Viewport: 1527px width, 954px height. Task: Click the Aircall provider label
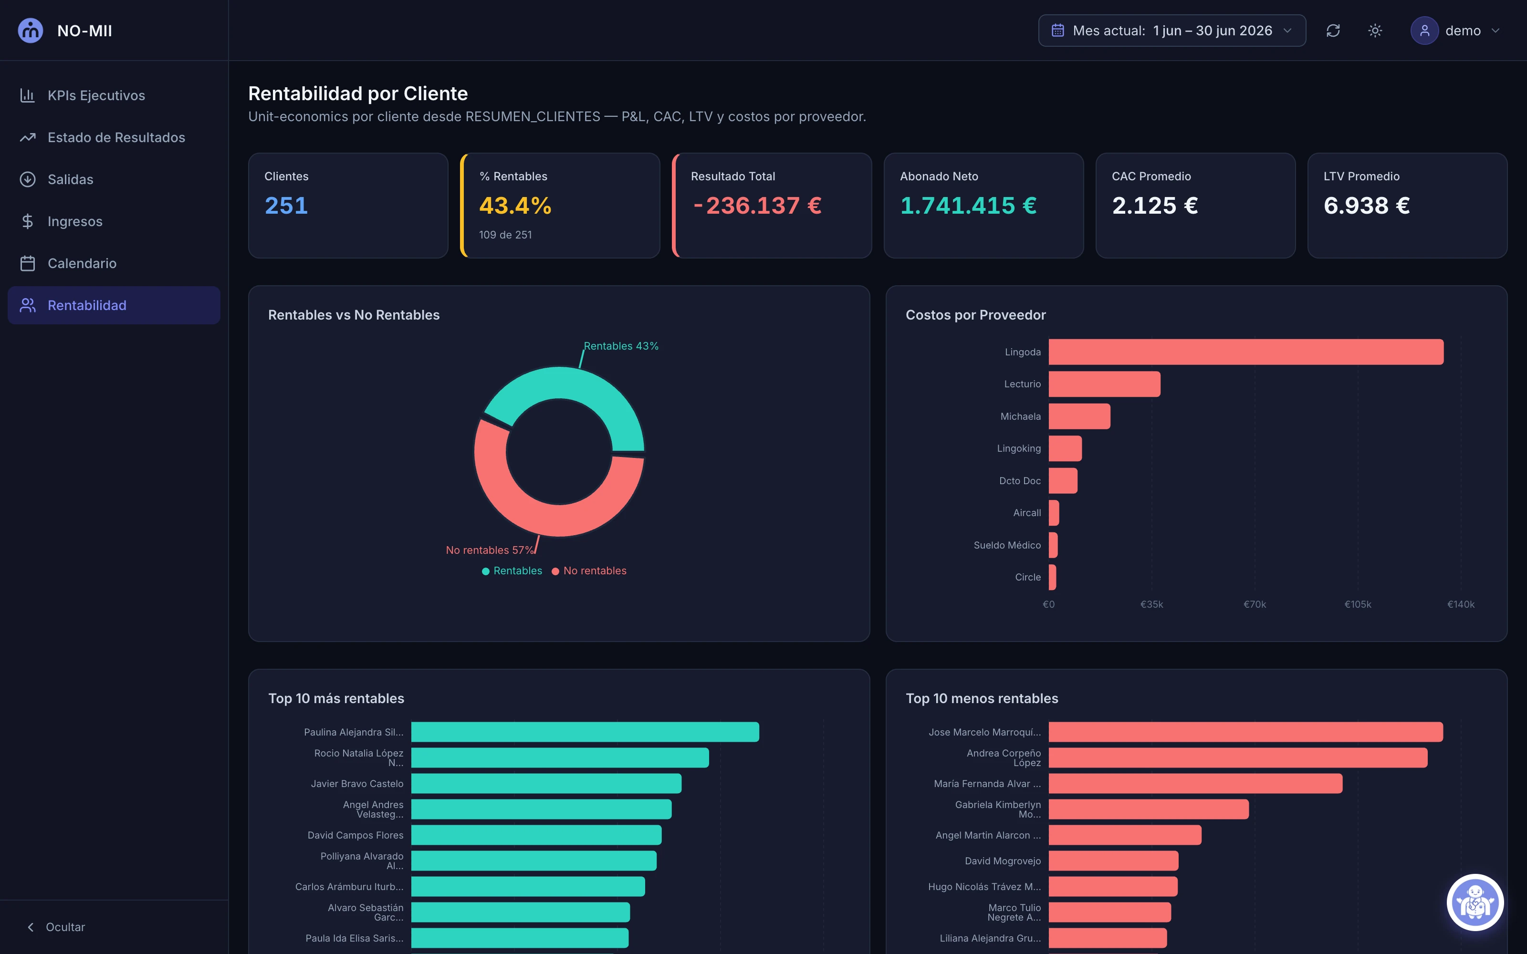1026,513
